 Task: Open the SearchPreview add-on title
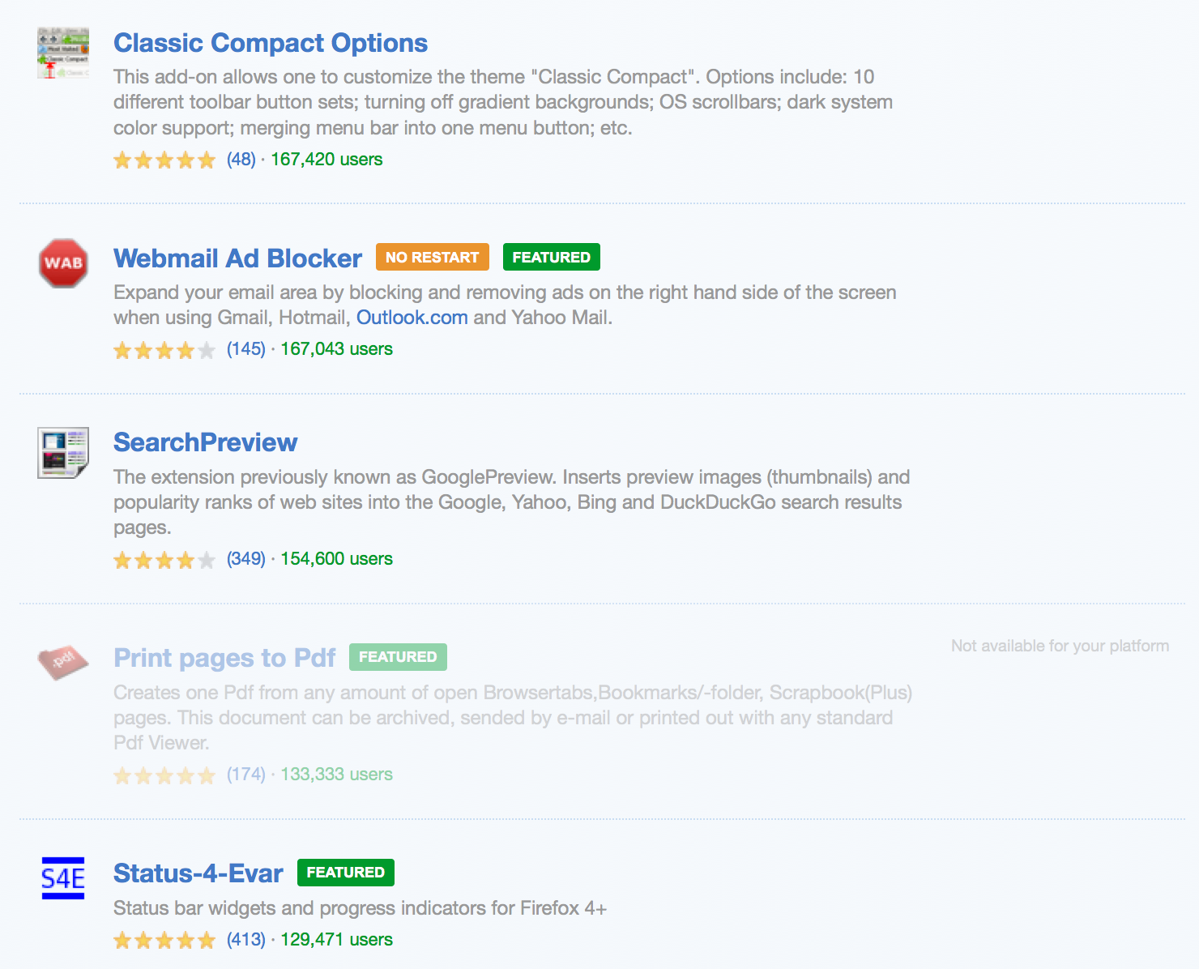pyautogui.click(x=206, y=442)
